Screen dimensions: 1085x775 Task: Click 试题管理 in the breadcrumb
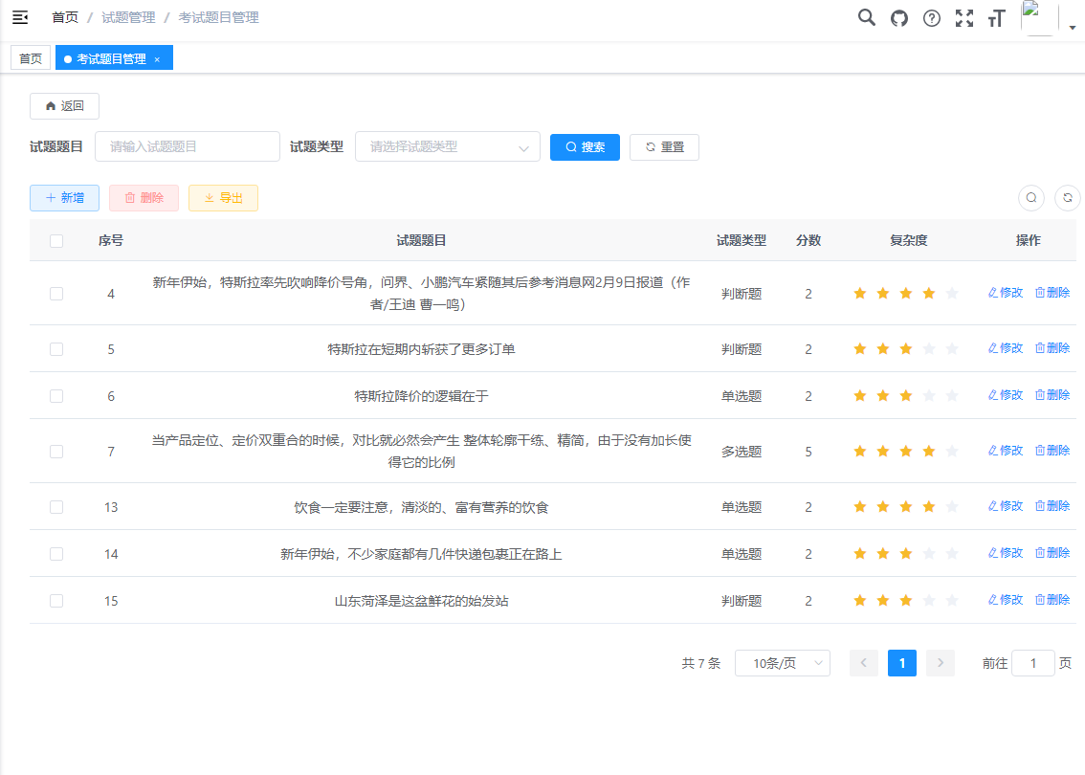(129, 17)
